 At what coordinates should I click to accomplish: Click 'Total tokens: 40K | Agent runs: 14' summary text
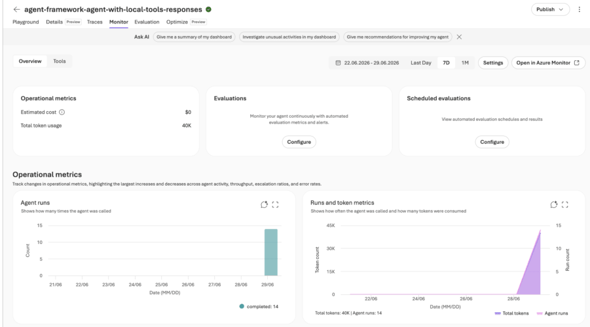point(348,313)
